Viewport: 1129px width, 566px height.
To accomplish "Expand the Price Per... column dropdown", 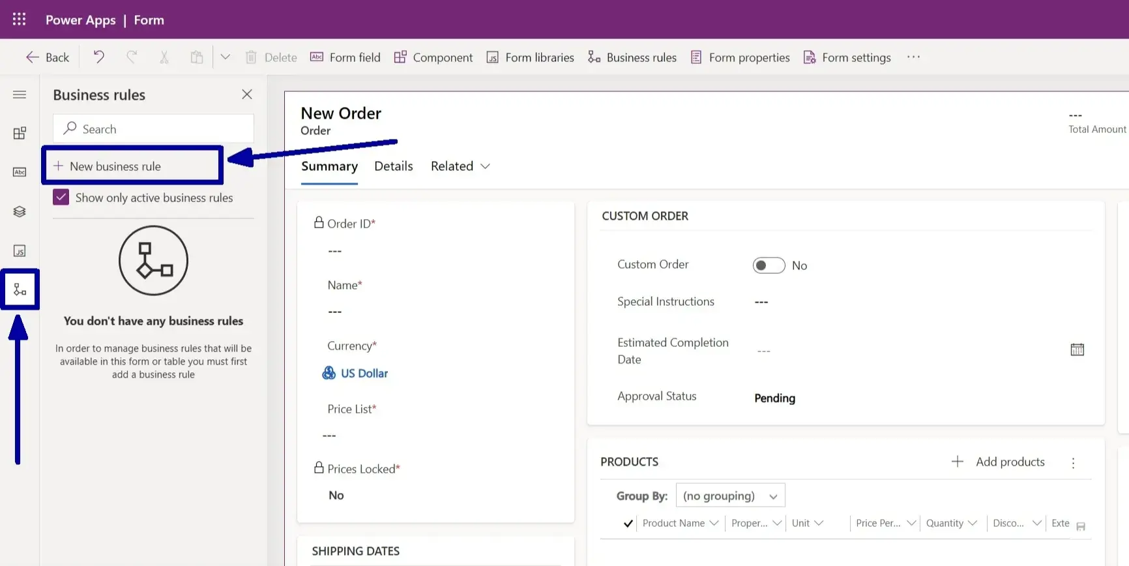I will (911, 523).
